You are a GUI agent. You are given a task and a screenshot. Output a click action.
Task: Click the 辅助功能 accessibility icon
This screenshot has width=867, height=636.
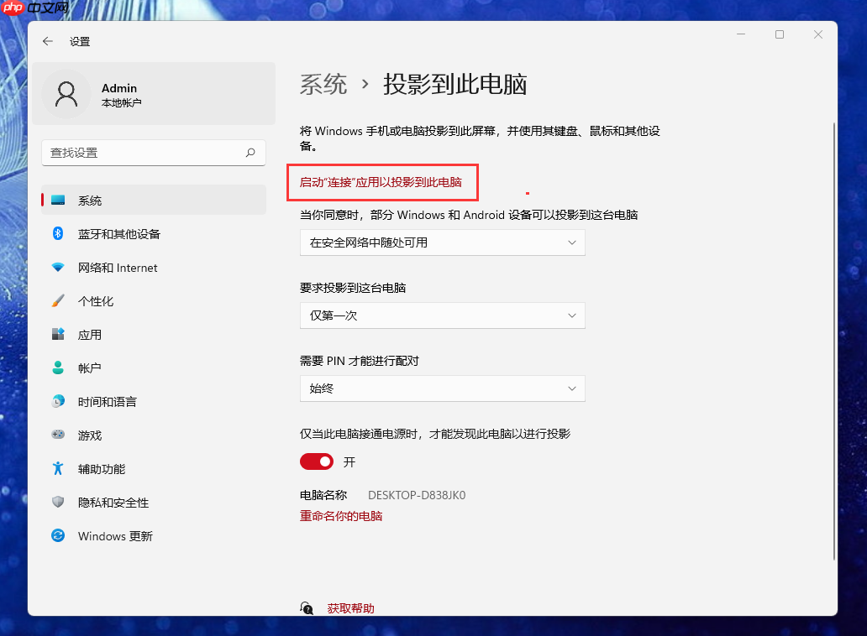(58, 468)
